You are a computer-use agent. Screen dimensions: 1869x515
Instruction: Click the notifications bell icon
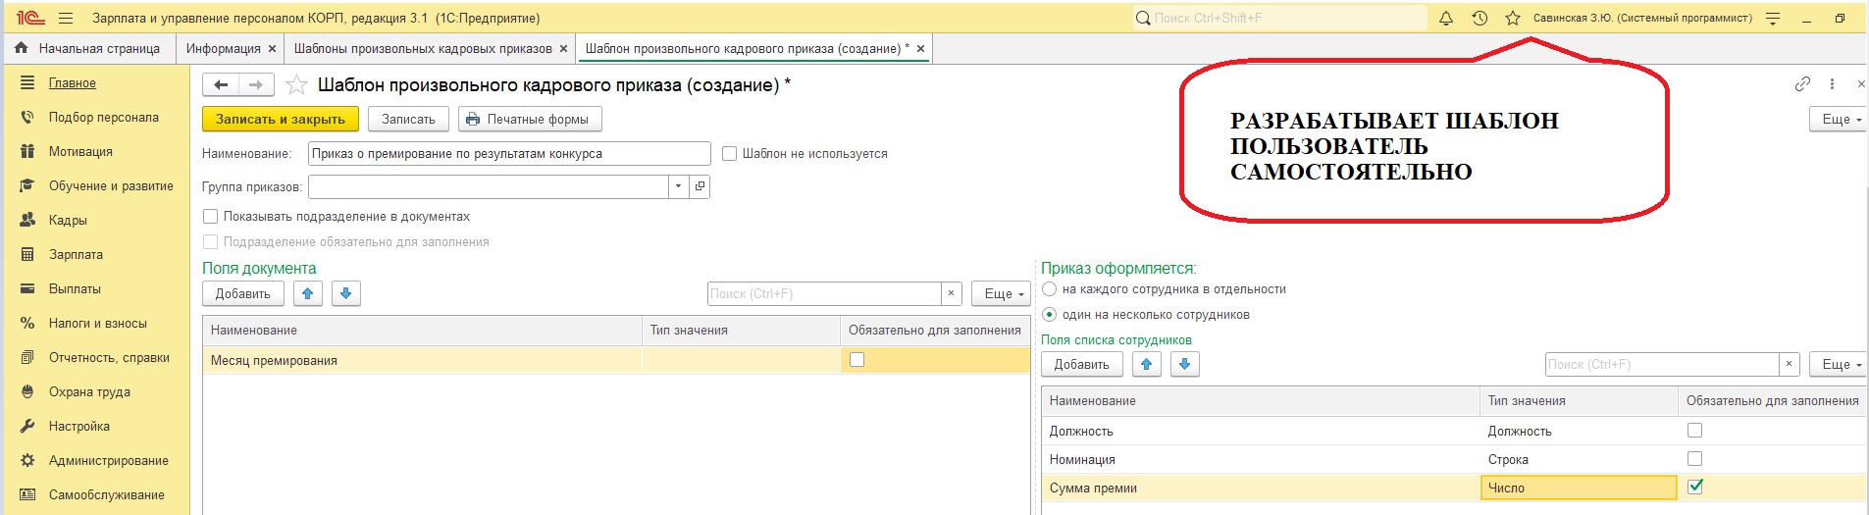(x=1445, y=18)
